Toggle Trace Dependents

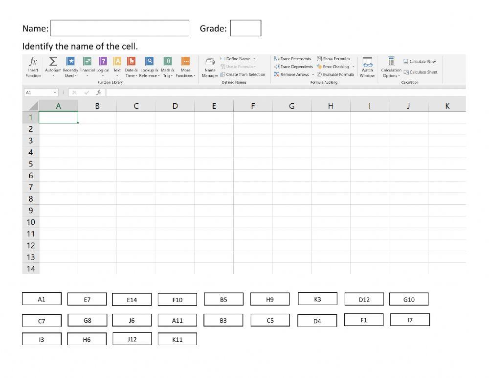pos(293,67)
